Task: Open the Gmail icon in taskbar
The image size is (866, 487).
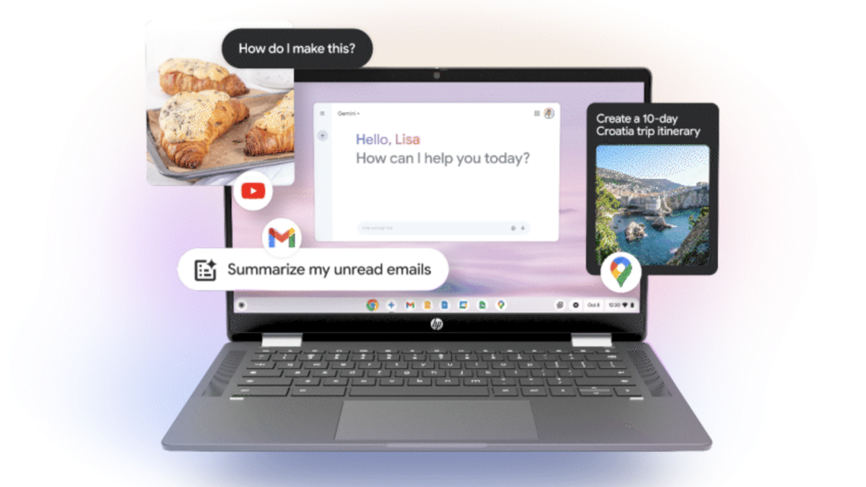Action: [408, 305]
